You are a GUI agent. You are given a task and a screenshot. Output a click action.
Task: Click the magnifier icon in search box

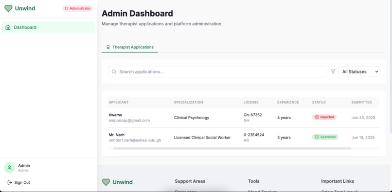coord(114,72)
